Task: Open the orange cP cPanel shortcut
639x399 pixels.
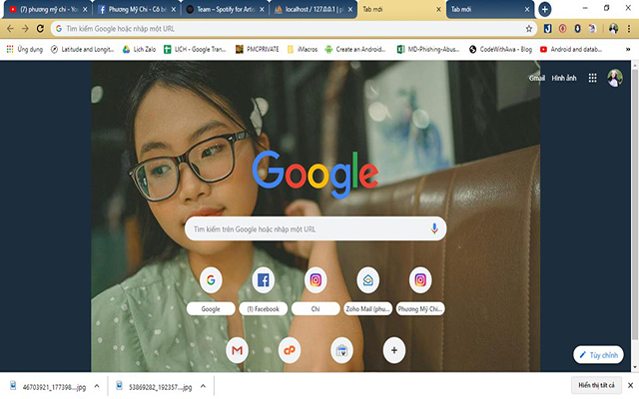Action: (290, 350)
